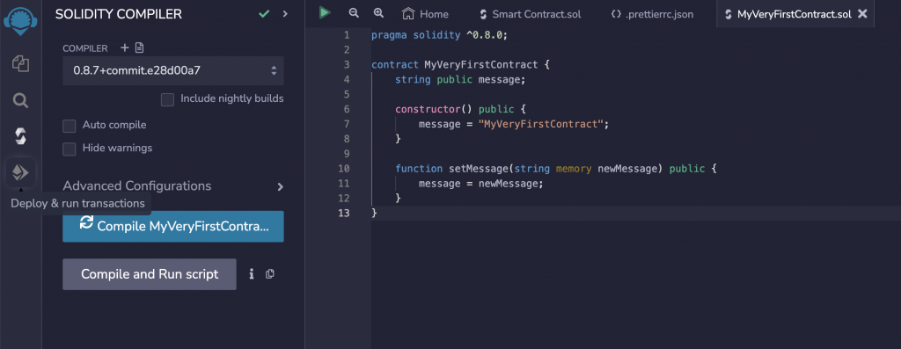Screen dimensions: 901x349
Task: Click the info icon beside Compile and Run script
Action: 251,274
